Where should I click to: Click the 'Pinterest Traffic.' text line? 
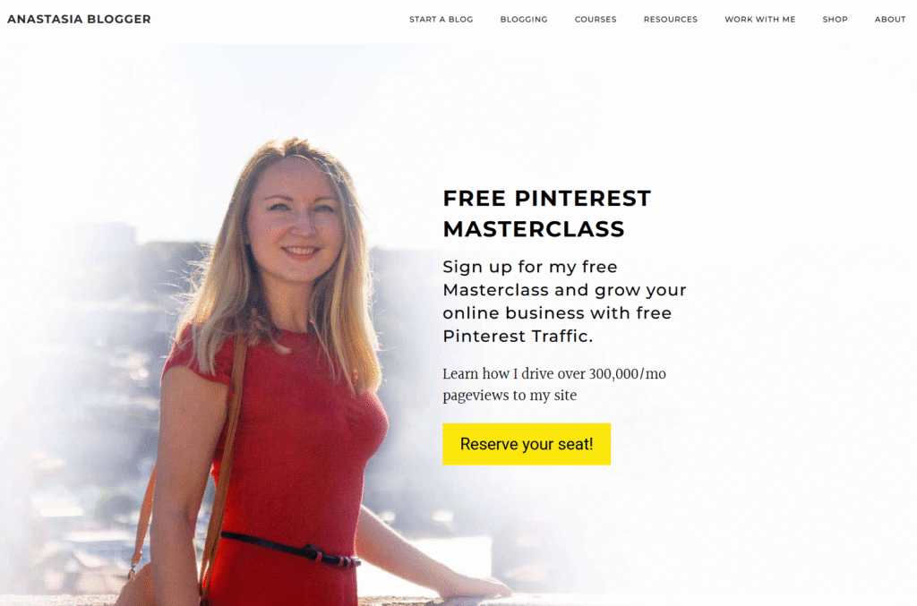coord(518,336)
